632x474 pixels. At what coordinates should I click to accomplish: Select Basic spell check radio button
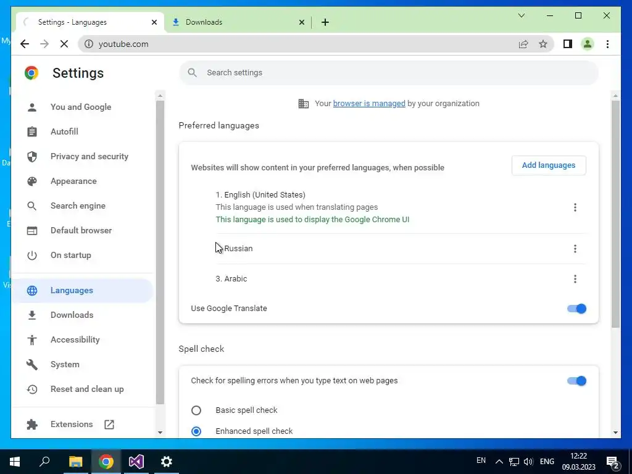tap(196, 410)
